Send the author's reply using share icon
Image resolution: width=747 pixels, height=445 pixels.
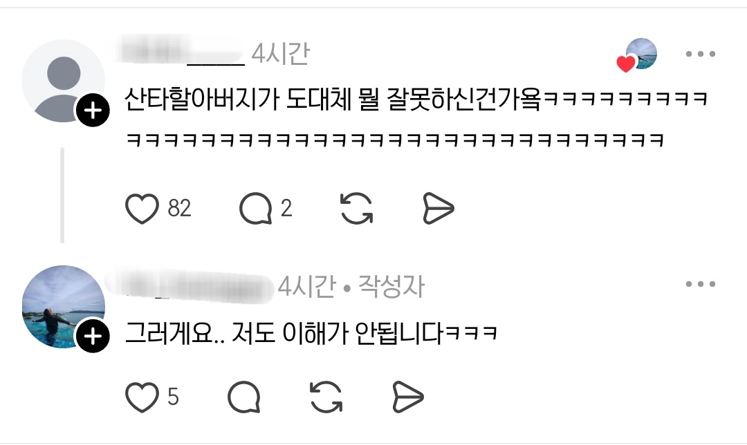pos(408,397)
